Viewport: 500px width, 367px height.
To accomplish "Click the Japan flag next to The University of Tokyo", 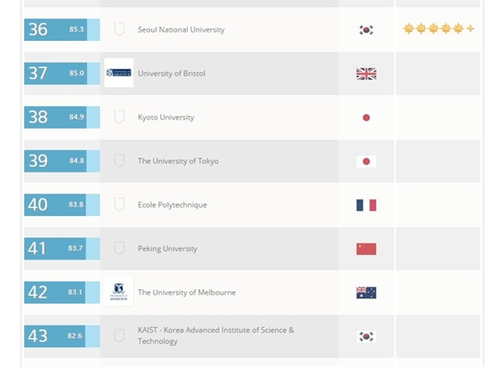I will (366, 161).
